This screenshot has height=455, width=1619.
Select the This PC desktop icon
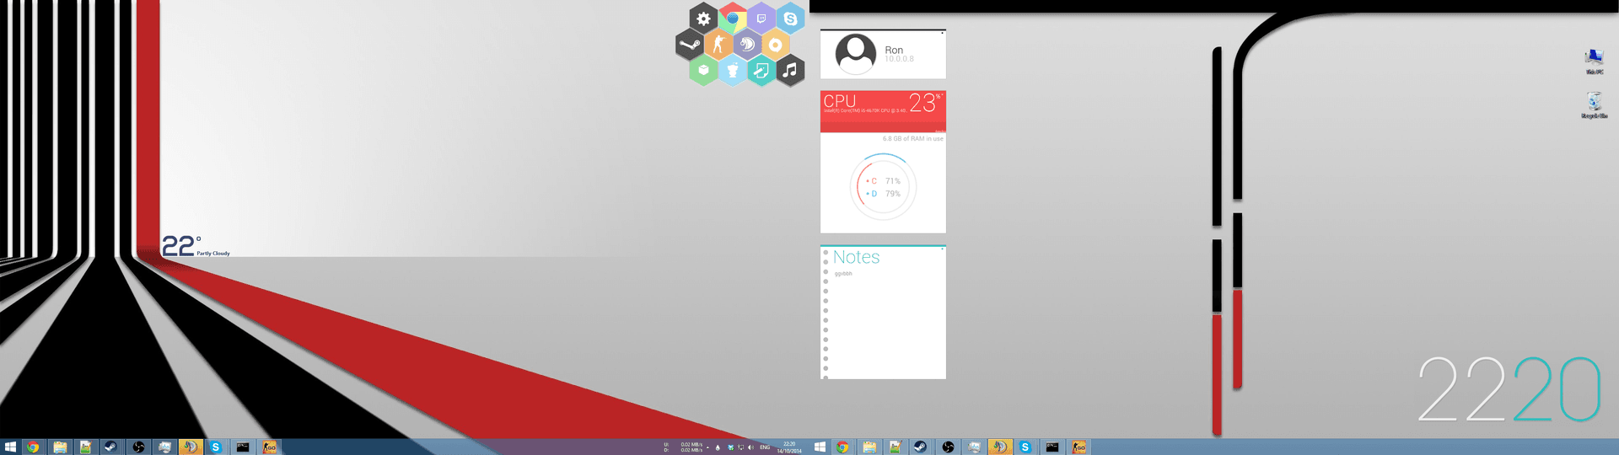[x=1594, y=60]
